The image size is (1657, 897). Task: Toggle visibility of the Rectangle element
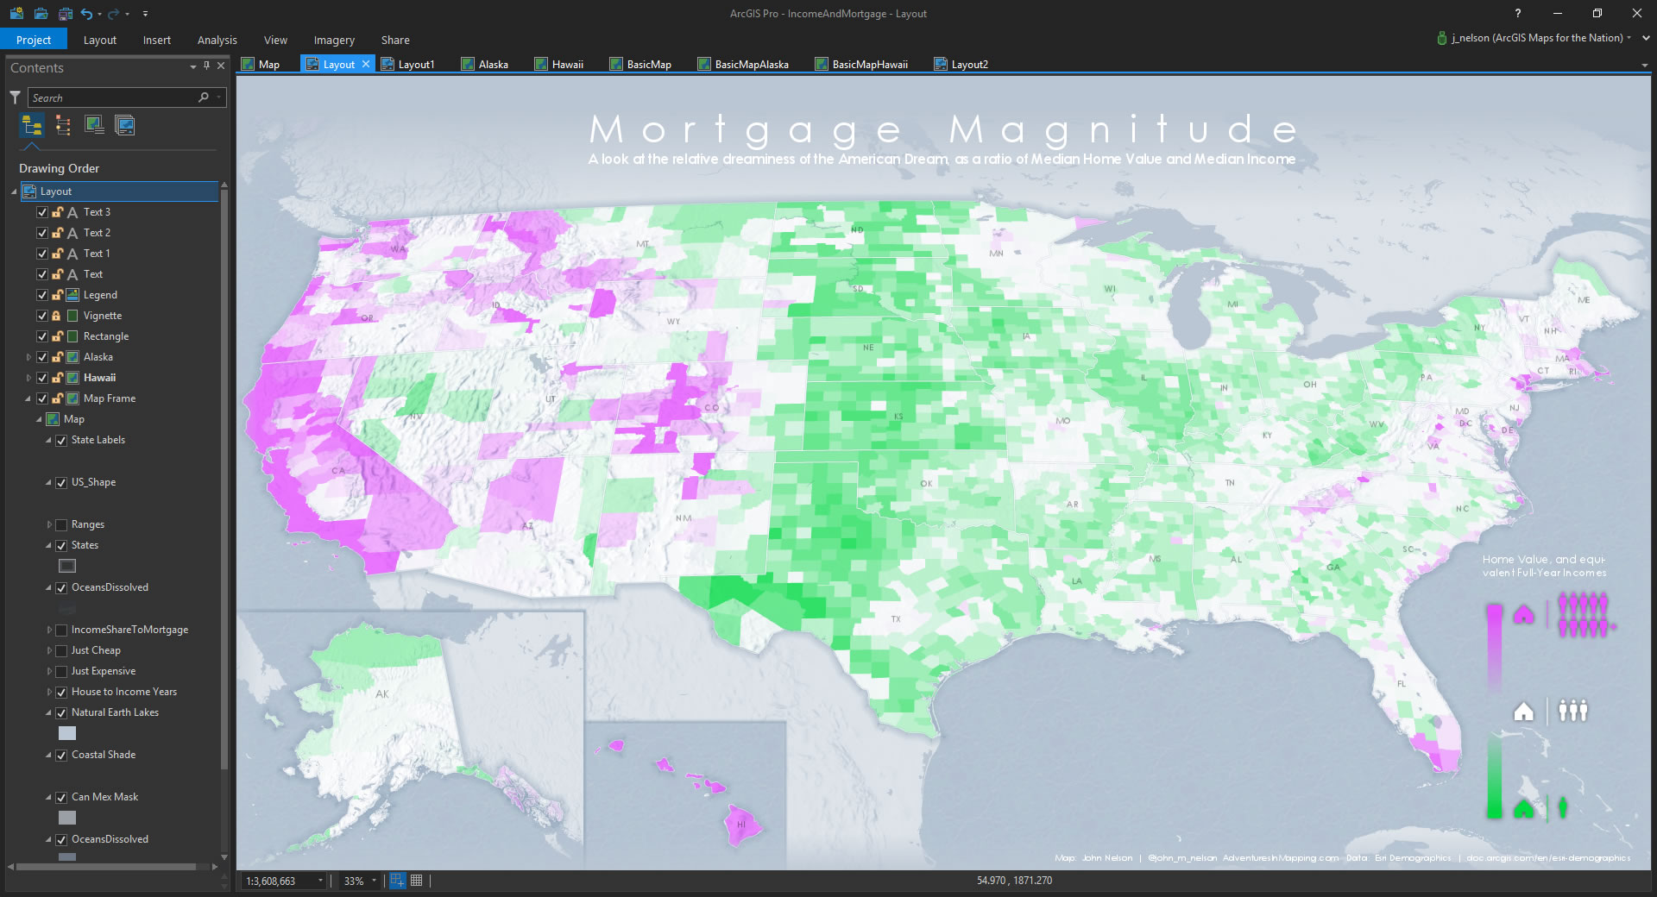click(x=42, y=336)
